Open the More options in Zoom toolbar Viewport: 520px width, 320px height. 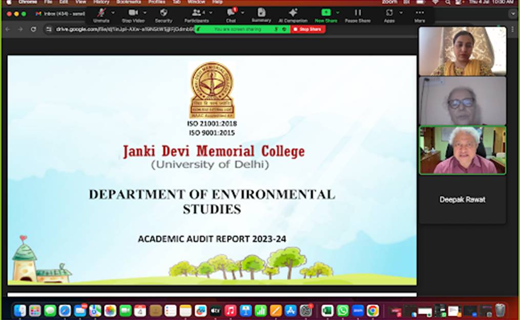pyautogui.click(x=420, y=13)
